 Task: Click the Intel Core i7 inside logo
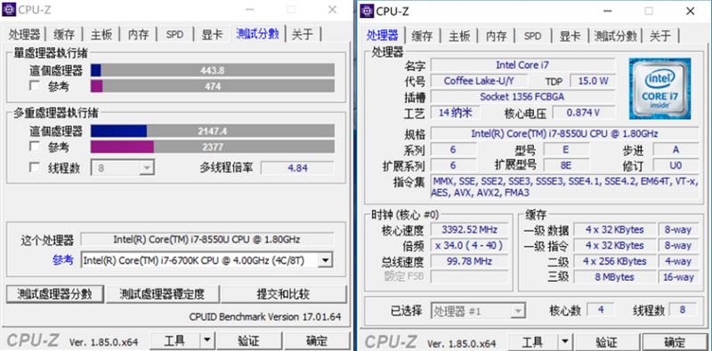coord(659,89)
